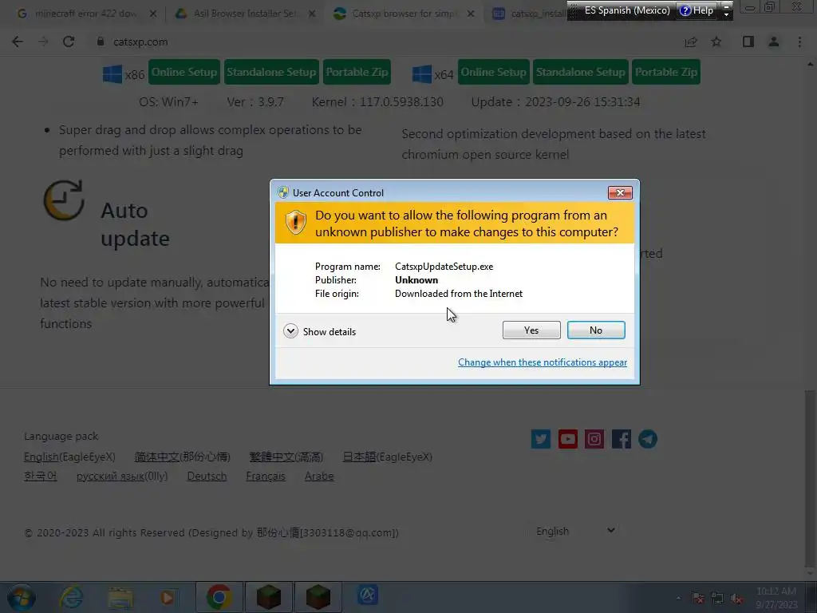This screenshot has width=817, height=613.
Task: Open Traditional Chinese language pack link
Action: 286,457
